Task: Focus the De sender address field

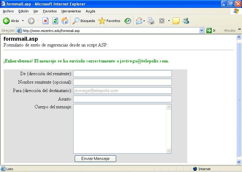Action: coord(122,74)
